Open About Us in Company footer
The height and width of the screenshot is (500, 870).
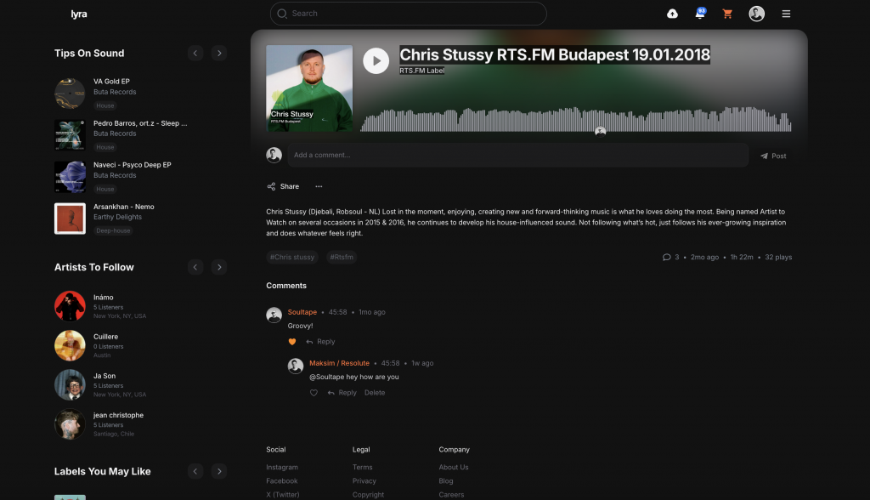(x=453, y=467)
